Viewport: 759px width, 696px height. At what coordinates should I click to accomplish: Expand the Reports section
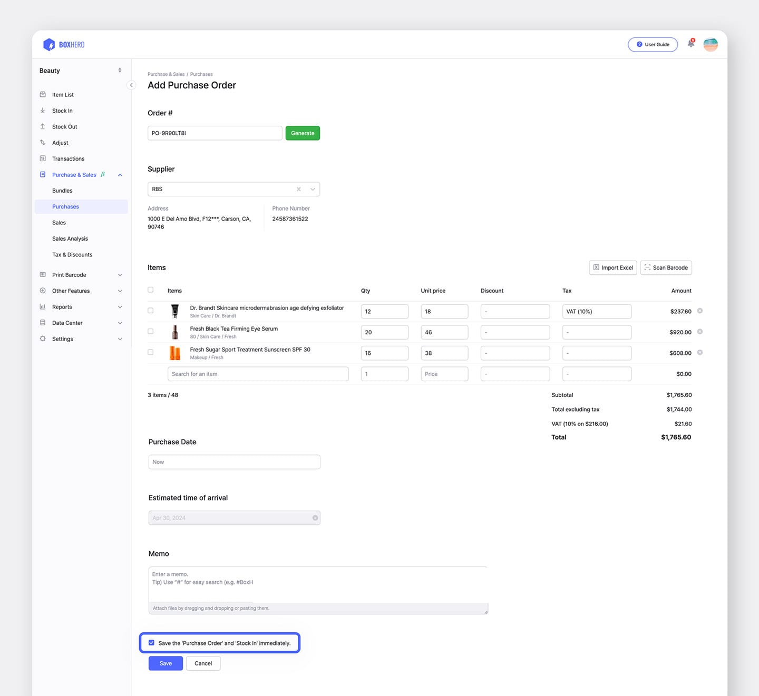[62, 306]
